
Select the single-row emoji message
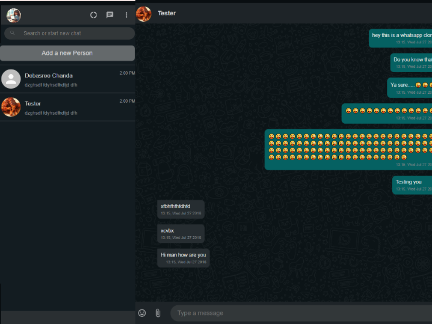click(387, 113)
